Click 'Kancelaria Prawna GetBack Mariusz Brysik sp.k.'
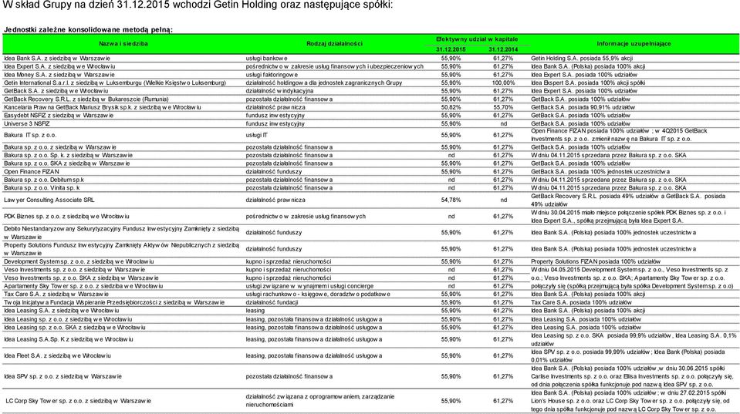This screenshot has width=740, height=414. (x=103, y=107)
